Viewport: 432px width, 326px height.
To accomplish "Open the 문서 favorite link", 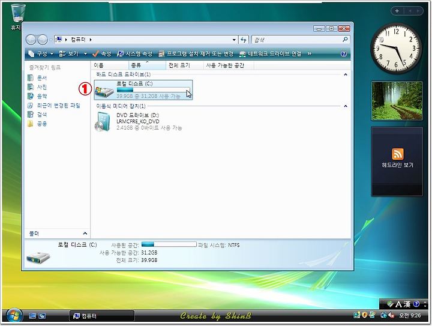I will [x=42, y=78].
